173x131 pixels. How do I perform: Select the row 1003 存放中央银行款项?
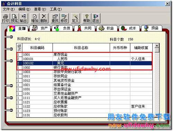[x=84, y=72]
